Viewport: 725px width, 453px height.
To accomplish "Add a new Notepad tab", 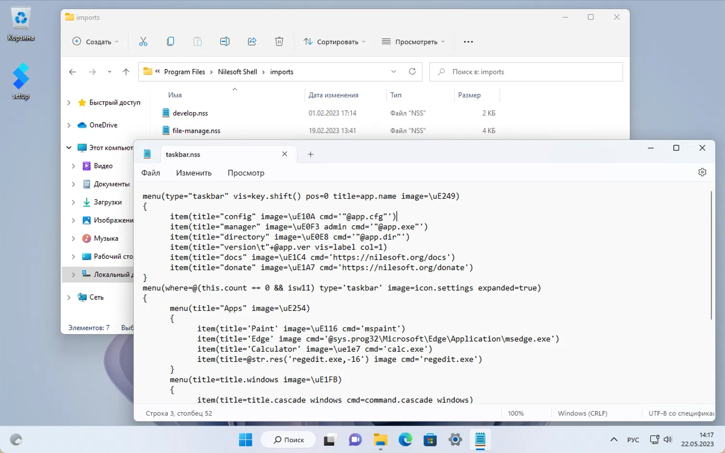I will point(311,154).
